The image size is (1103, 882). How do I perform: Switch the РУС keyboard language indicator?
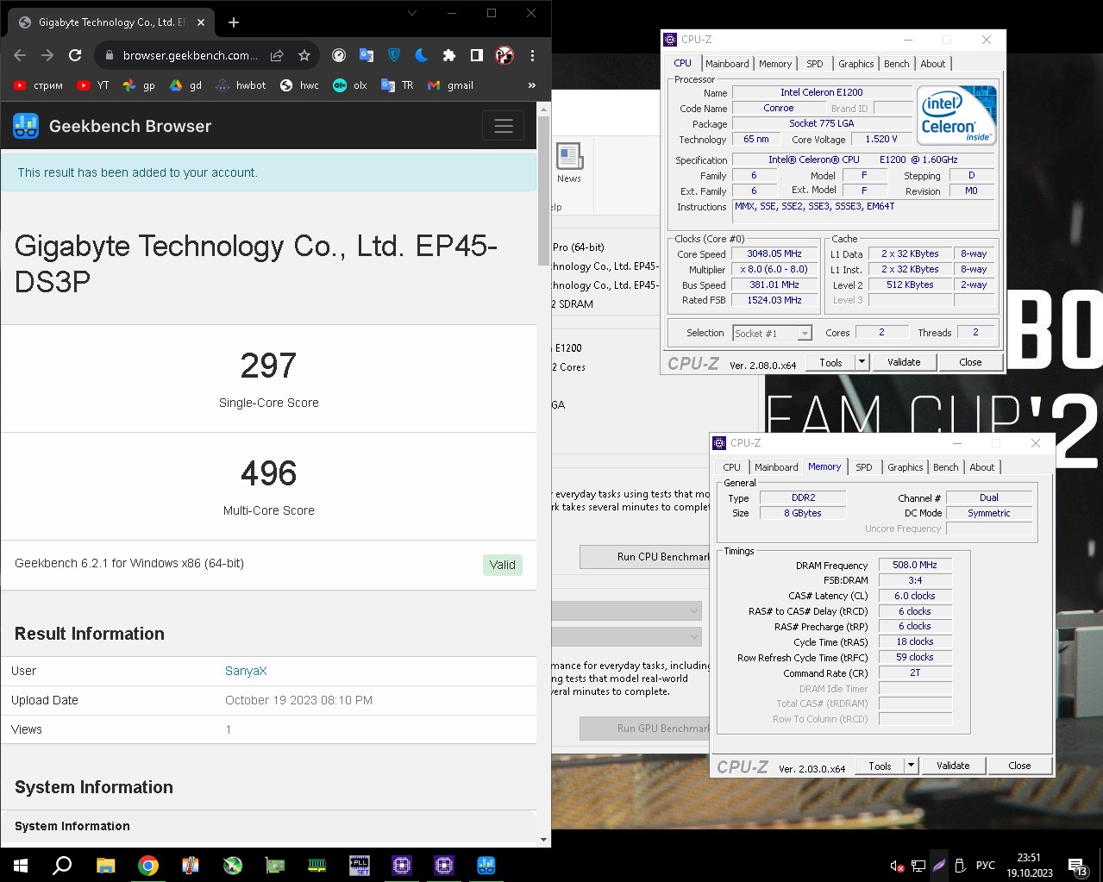[986, 866]
